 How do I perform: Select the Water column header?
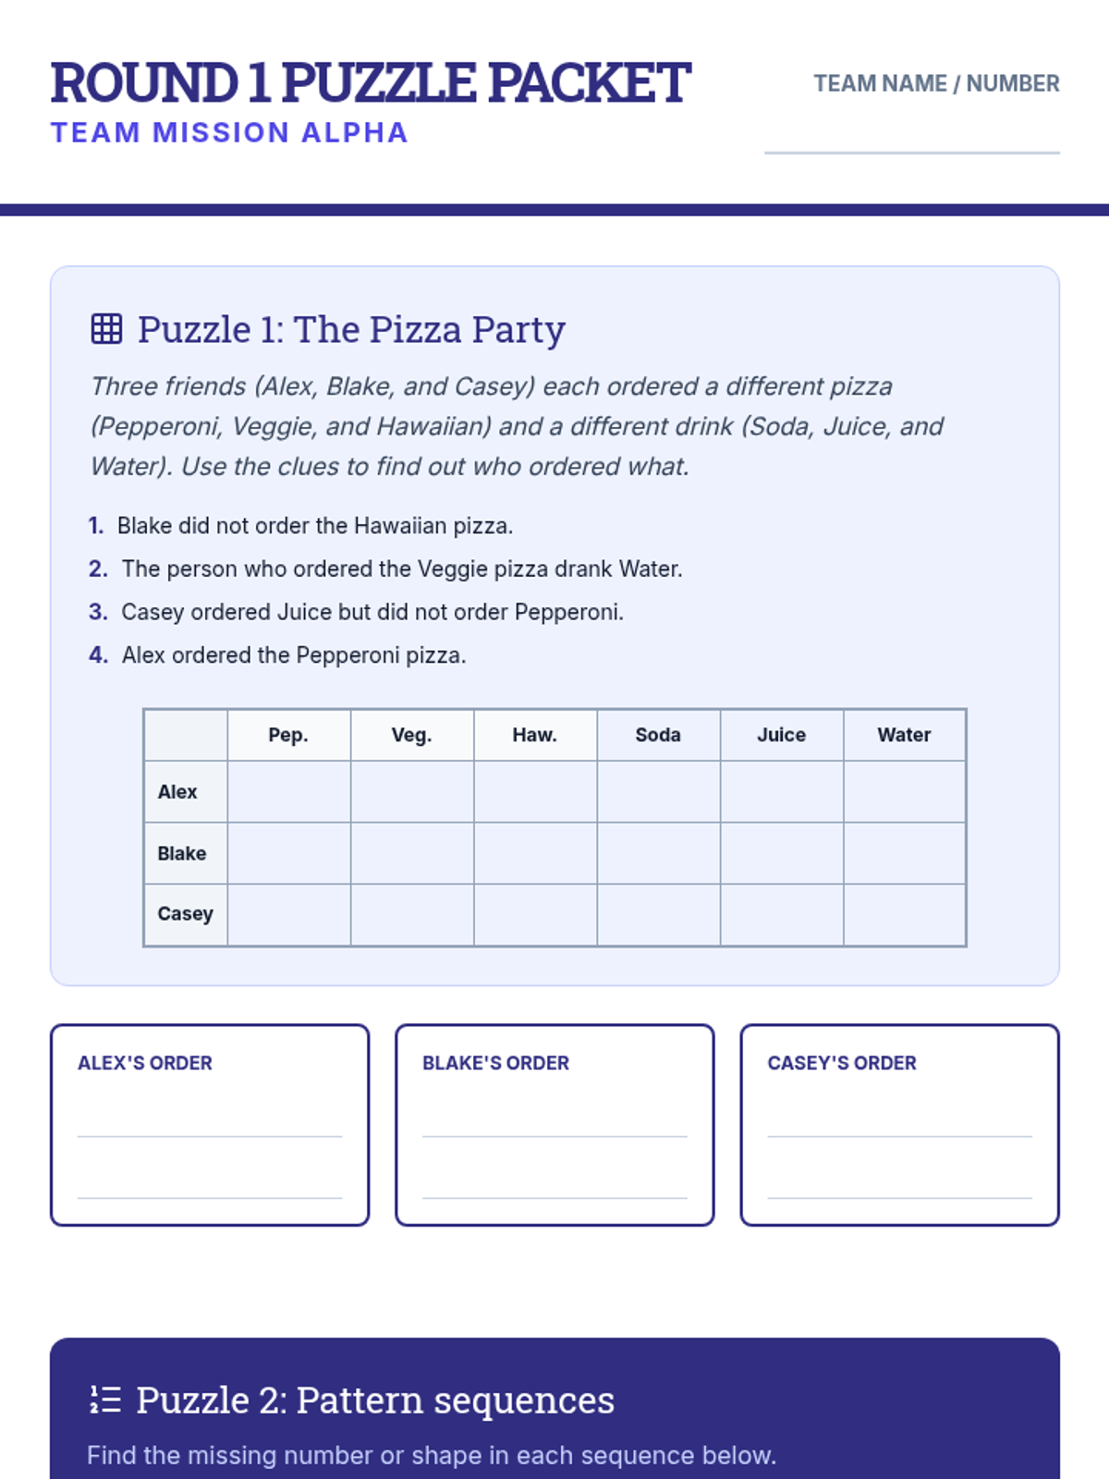904,735
